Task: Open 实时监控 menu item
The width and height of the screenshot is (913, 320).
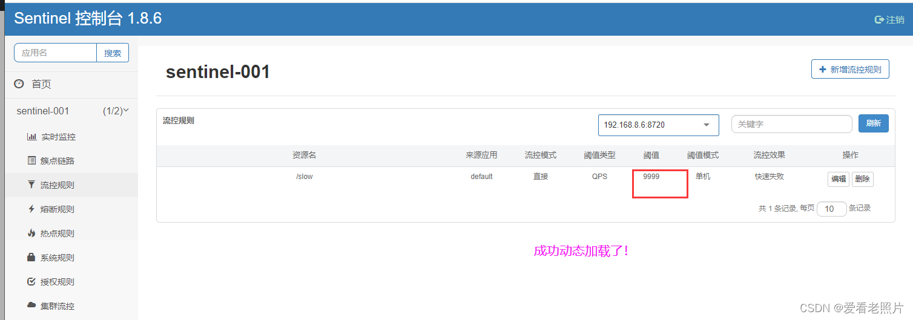Action: [x=58, y=137]
